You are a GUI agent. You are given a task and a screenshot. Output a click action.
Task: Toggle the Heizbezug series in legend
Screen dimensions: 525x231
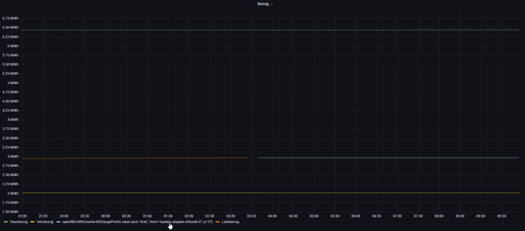pos(45,222)
